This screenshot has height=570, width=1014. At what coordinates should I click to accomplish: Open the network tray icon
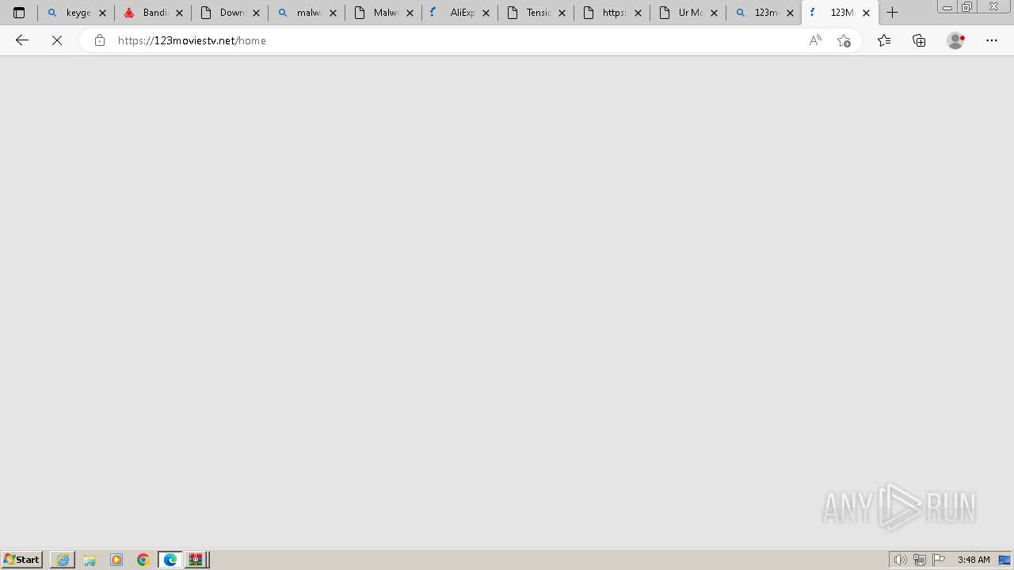pyautogui.click(x=920, y=560)
